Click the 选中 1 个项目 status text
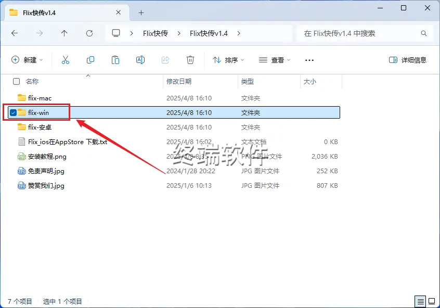Image resolution: width=440 pixels, height=308 pixels. tap(62, 302)
